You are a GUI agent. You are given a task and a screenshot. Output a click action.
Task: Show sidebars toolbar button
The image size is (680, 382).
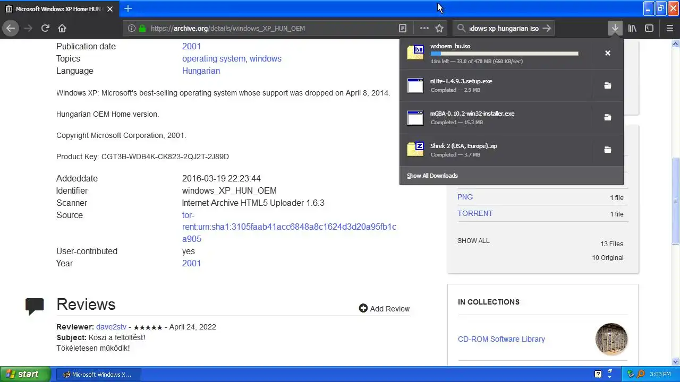tap(649, 28)
